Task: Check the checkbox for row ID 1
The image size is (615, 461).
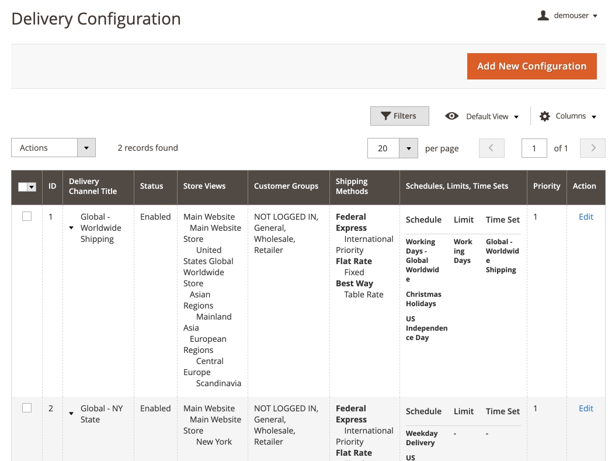Action: tap(27, 217)
